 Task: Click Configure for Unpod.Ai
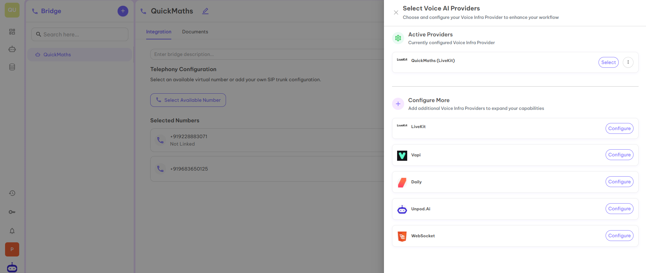[619, 209]
